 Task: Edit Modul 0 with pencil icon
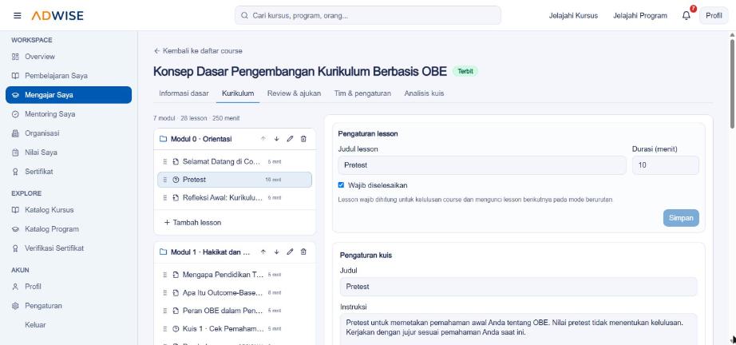290,139
